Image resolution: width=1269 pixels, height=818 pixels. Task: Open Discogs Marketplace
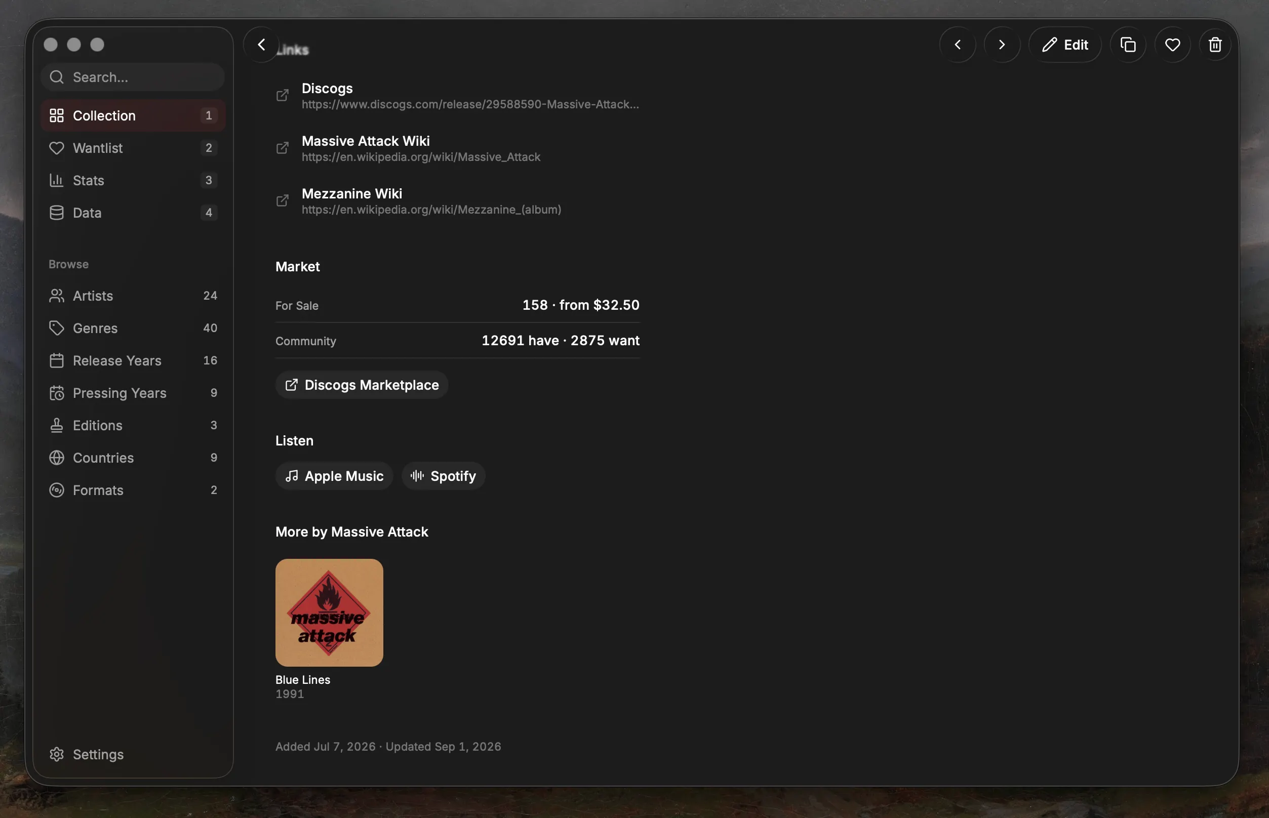[x=362, y=385]
